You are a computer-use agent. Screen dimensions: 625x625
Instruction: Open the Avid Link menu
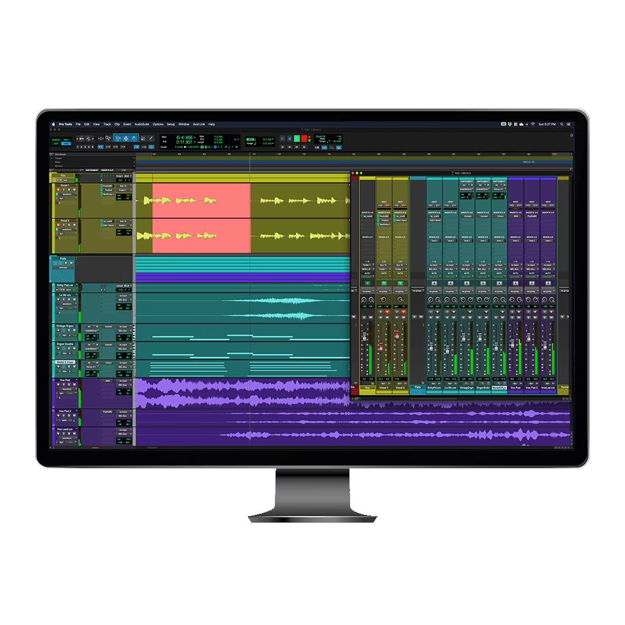tap(198, 124)
